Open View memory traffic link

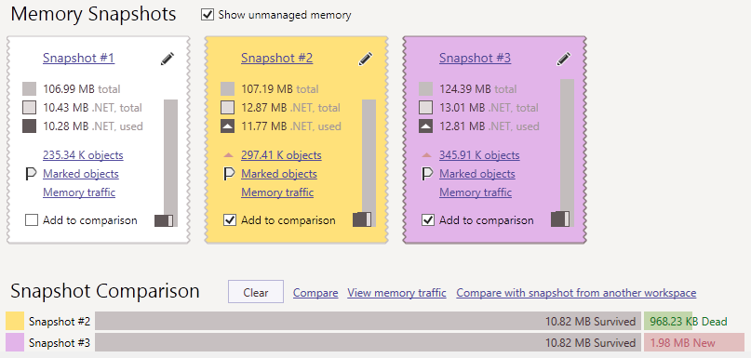397,292
